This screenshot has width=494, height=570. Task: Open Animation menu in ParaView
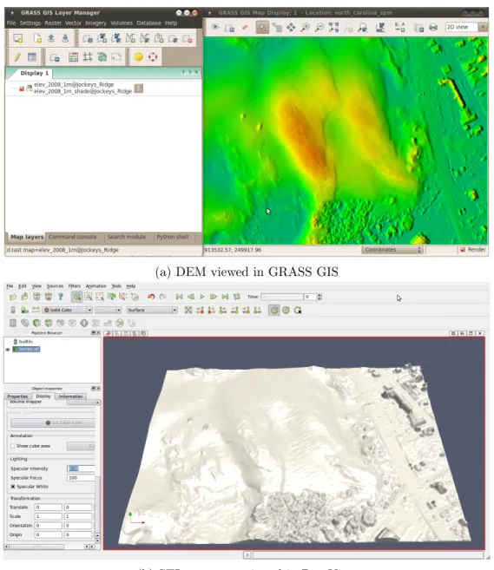(x=96, y=286)
